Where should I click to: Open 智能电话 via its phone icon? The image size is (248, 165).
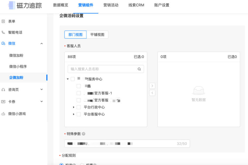pos(3,32)
